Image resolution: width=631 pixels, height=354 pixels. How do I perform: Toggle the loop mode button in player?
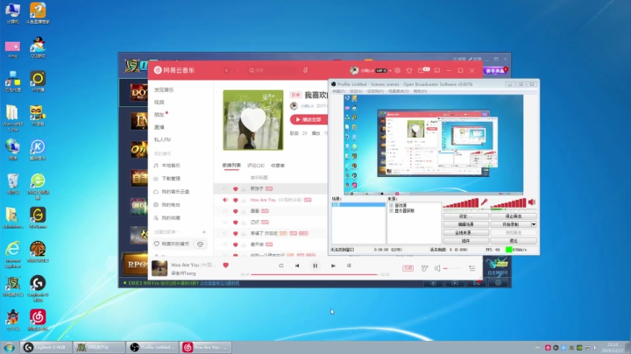click(x=281, y=265)
